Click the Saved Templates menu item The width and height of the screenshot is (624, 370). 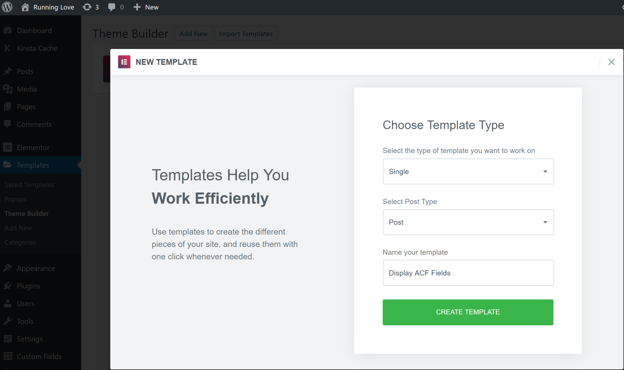pyautogui.click(x=29, y=184)
